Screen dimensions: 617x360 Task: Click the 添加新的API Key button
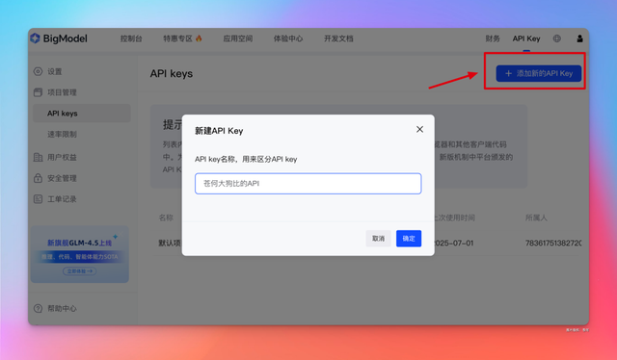click(x=538, y=73)
